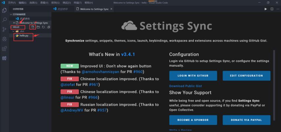
Task: Open the @linsui profile link
Action: pyautogui.click(x=68, y=97)
